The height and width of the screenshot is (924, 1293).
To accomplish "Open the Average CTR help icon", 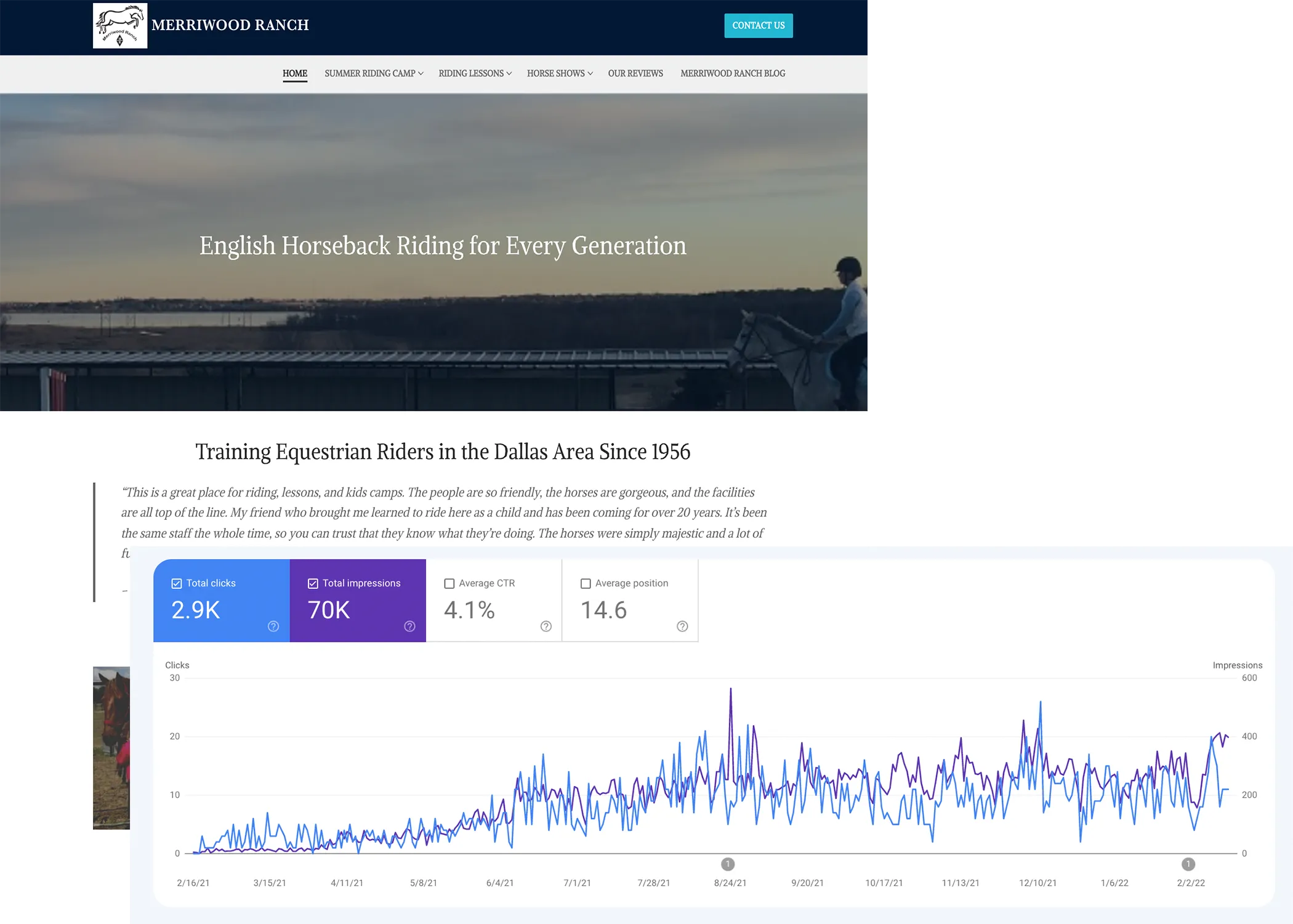I will tap(546, 626).
